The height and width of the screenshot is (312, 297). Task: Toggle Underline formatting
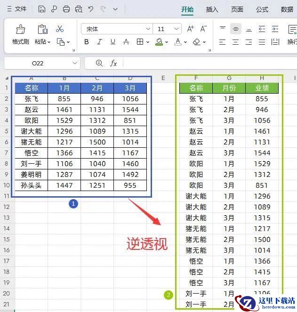click(113, 42)
